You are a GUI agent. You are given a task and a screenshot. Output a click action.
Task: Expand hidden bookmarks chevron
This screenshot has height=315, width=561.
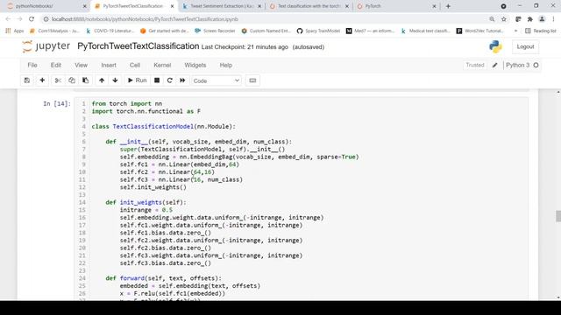tap(515, 31)
